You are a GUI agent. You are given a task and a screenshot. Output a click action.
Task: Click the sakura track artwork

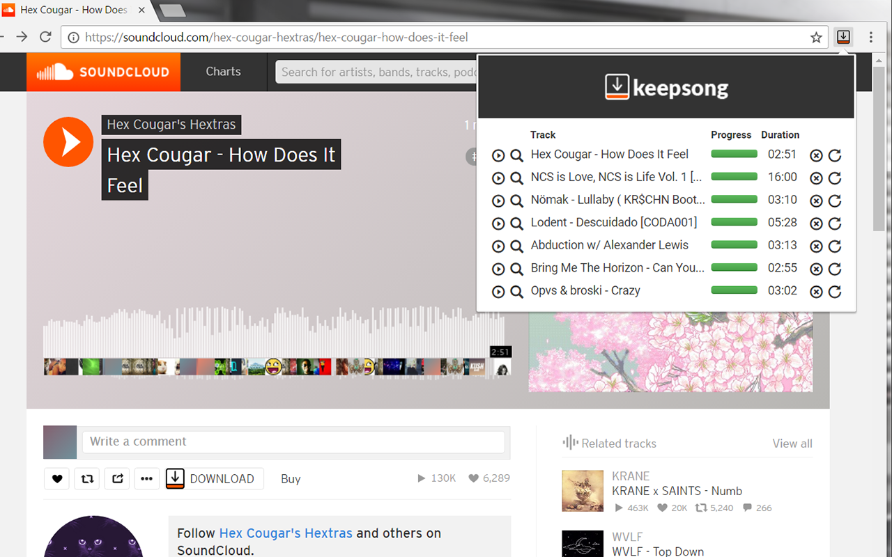670,352
